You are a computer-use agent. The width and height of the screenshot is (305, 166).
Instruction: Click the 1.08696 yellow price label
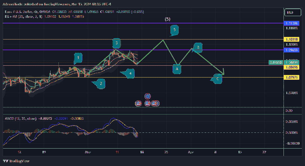(x=291, y=67)
